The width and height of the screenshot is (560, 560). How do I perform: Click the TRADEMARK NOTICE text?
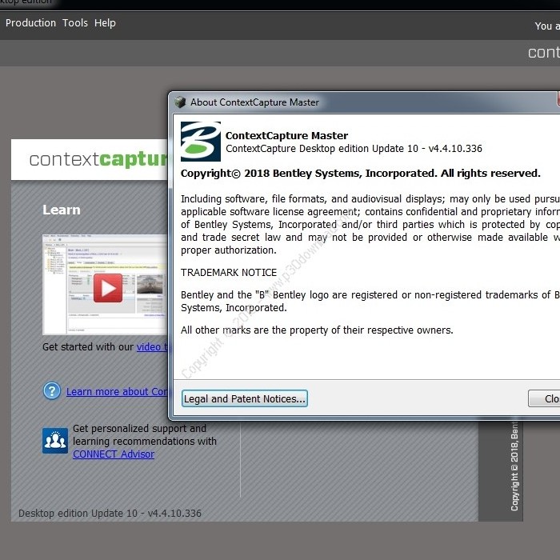pos(229,273)
